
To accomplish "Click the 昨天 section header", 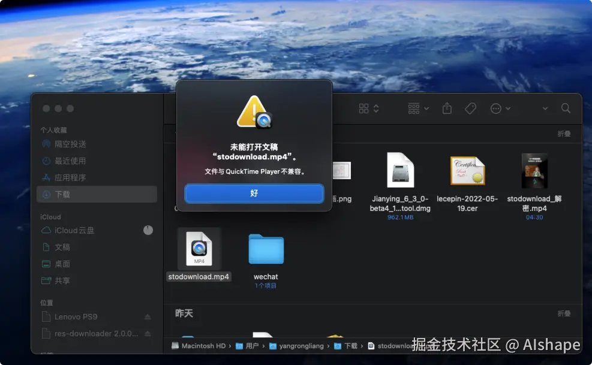I will [x=184, y=313].
